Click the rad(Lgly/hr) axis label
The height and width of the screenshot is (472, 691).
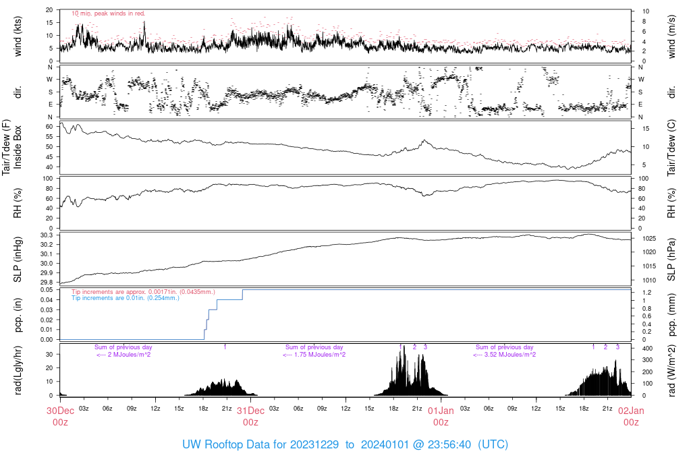pos(18,370)
